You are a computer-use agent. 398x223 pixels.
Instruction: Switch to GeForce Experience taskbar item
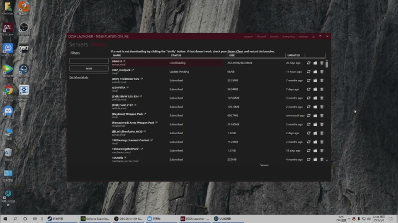pyautogui.click(x=95, y=219)
